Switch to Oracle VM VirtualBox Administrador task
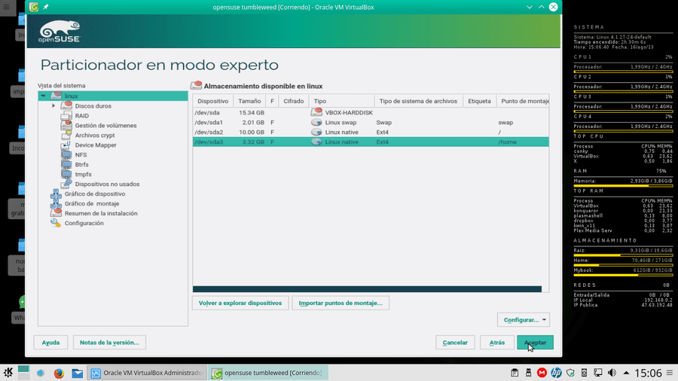The width and height of the screenshot is (678, 381). (148, 373)
